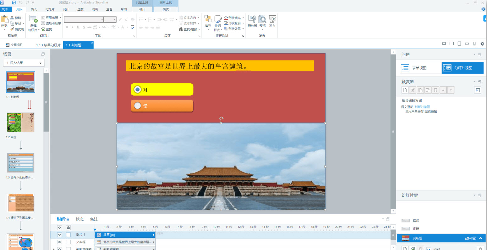Click the delete trigger trash icon

point(435,90)
